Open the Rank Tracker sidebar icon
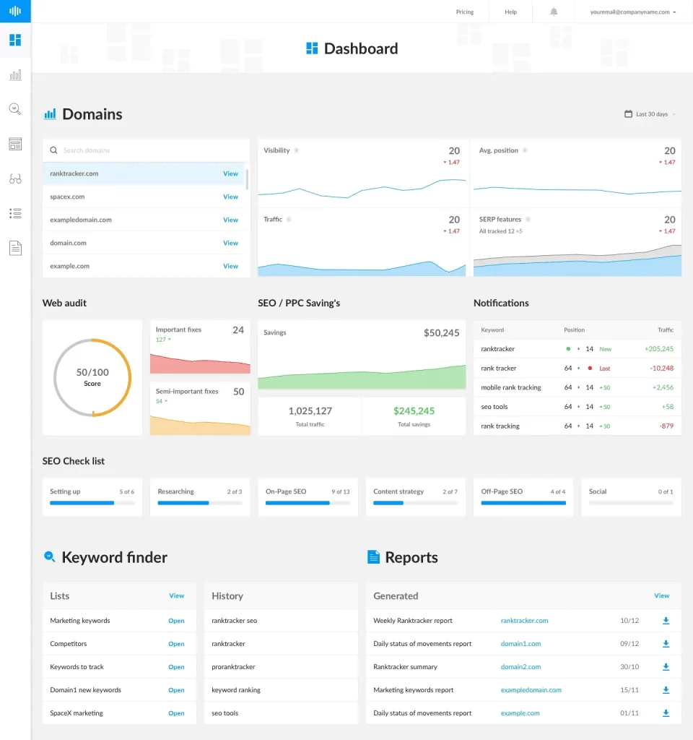Screen dimensions: 693x740 pyautogui.click(x=15, y=75)
